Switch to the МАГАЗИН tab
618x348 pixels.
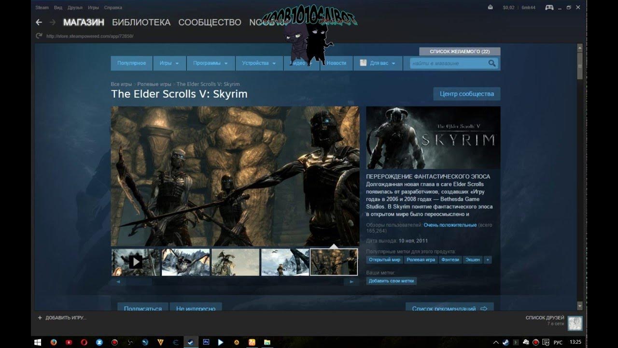84,22
